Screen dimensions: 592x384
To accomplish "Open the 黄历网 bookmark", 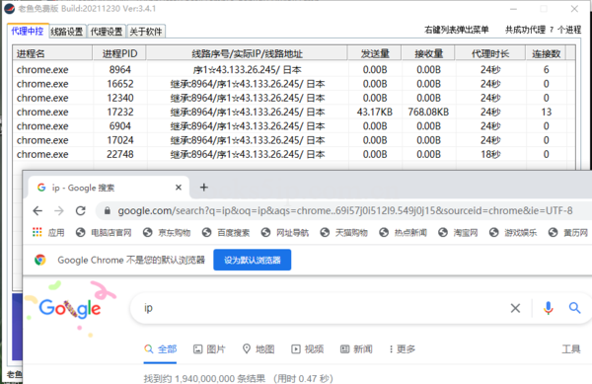I will coord(568,233).
